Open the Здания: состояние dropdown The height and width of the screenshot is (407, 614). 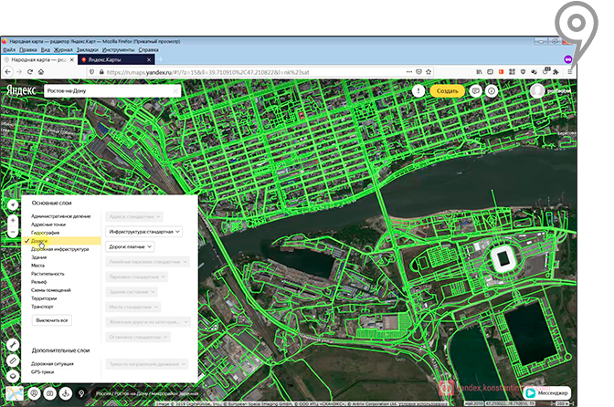tap(132, 292)
